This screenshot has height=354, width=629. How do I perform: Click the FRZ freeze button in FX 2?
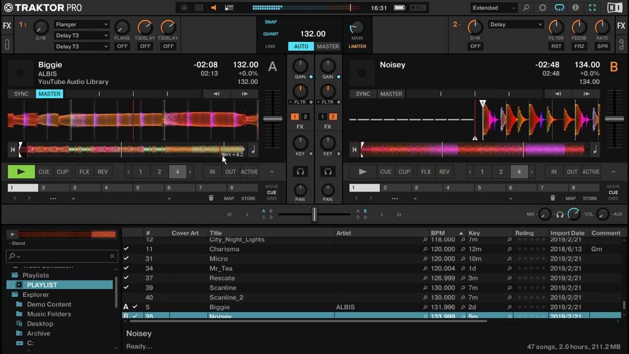(579, 46)
